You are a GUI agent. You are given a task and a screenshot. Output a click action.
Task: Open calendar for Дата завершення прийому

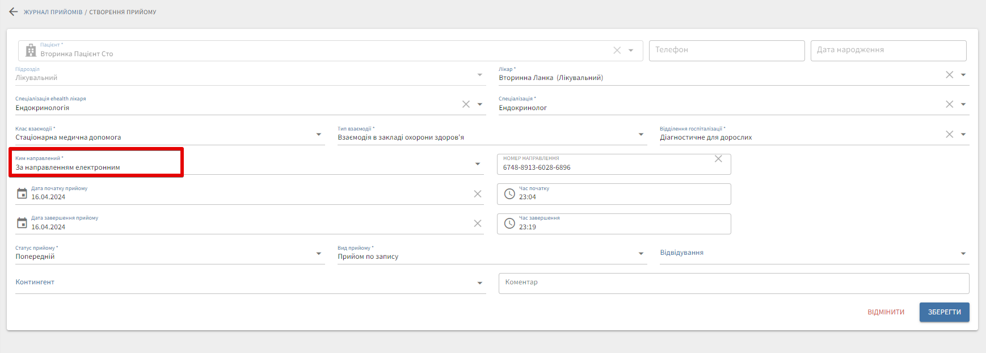22,223
